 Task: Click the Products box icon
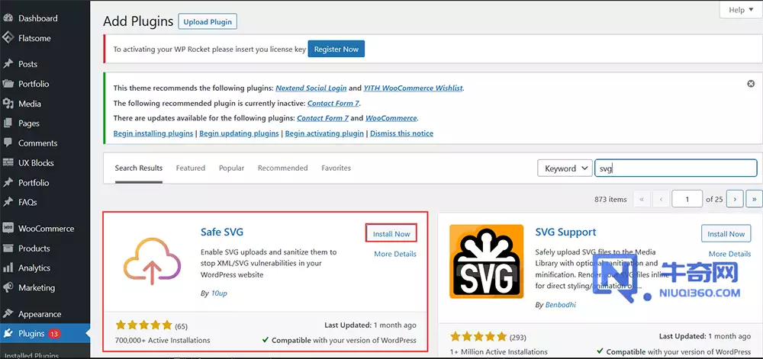coord(8,248)
